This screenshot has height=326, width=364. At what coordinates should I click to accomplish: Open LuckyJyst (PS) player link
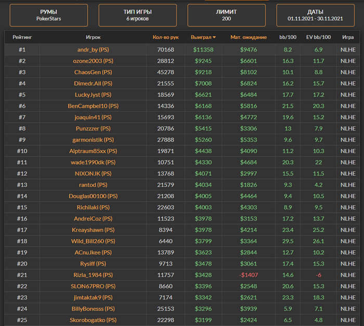pos(93,95)
